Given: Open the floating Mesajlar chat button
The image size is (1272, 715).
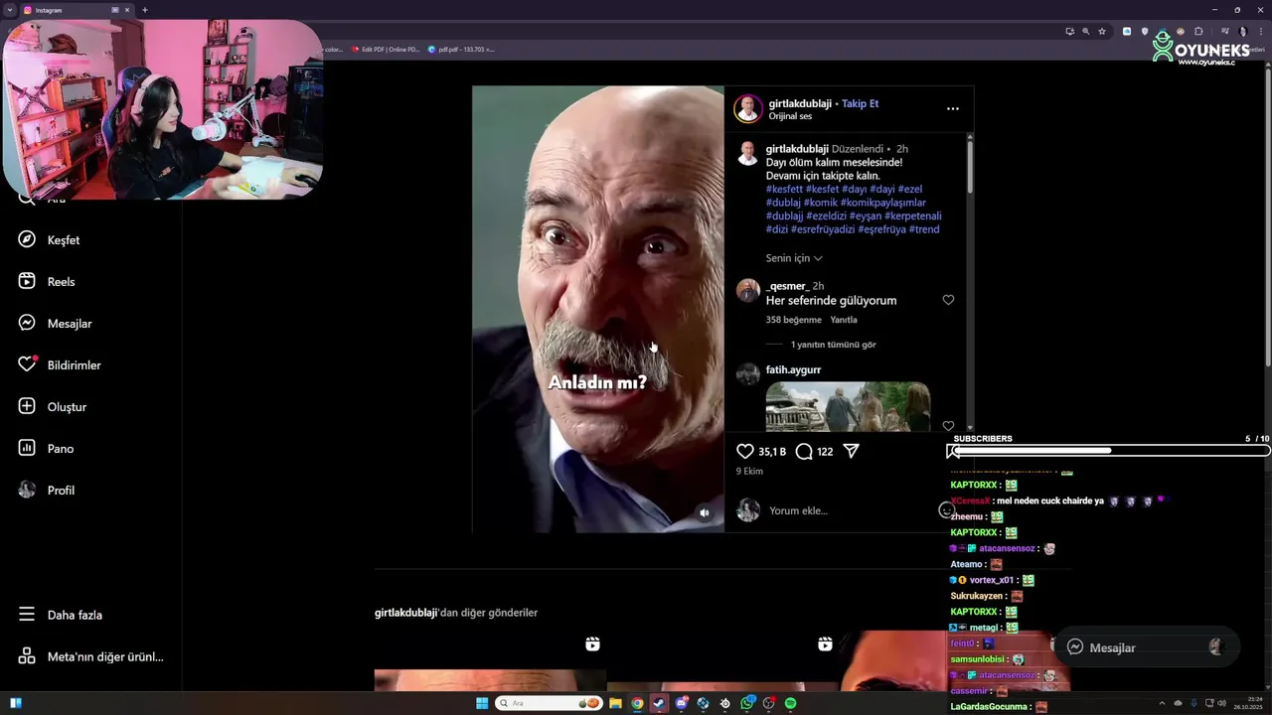Looking at the screenshot, I should (x=1145, y=647).
